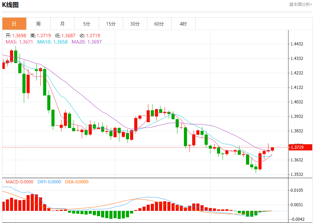Click the 1.3632 price axis label

tap(297, 160)
